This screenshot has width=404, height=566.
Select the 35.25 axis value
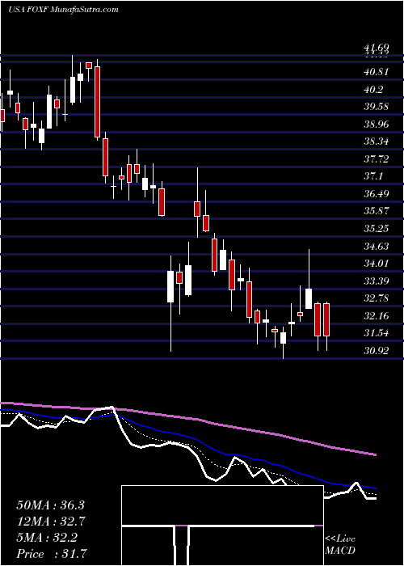tap(377, 229)
